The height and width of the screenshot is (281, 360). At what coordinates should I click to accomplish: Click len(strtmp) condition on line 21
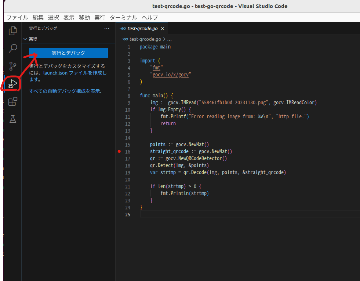(x=172, y=186)
